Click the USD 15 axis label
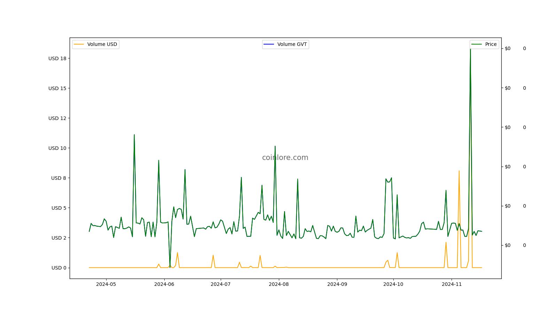Screen dimensions: 557x313 pyautogui.click(x=57, y=88)
